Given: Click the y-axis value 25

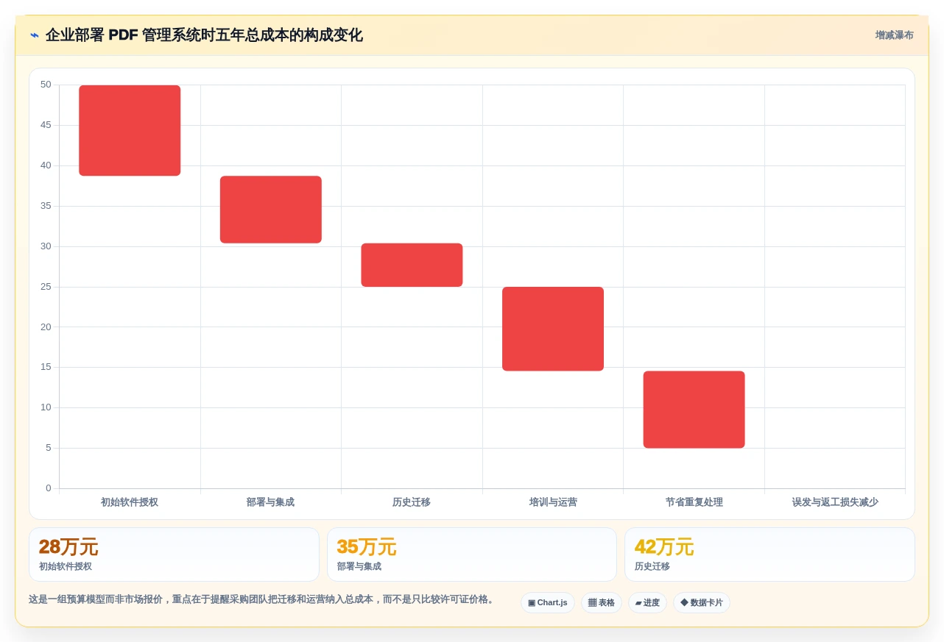Looking at the screenshot, I should pyautogui.click(x=46, y=287).
